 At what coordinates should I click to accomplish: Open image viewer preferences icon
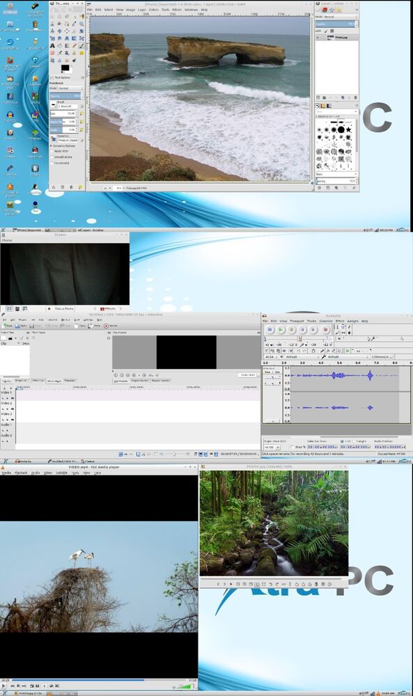[x=323, y=584]
